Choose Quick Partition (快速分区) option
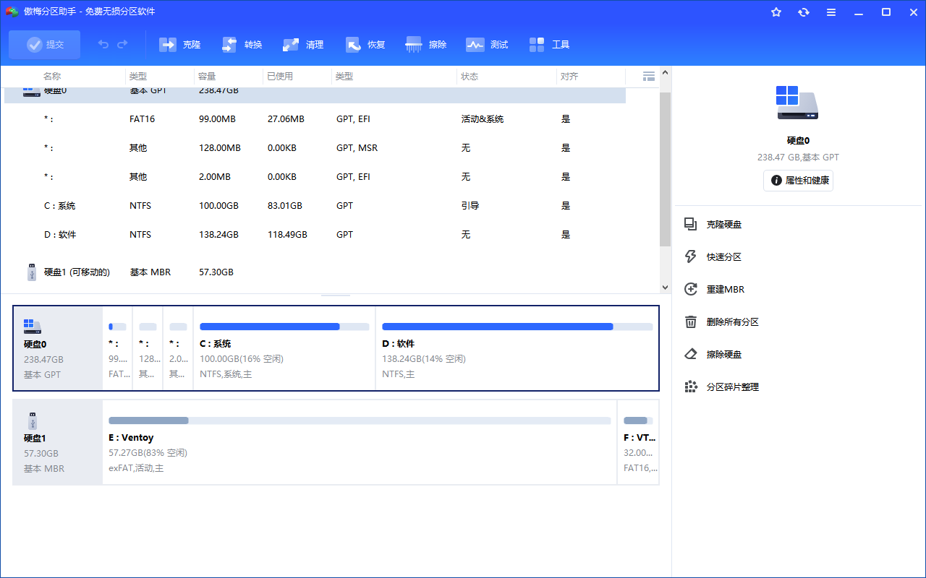926x578 pixels. [723, 257]
